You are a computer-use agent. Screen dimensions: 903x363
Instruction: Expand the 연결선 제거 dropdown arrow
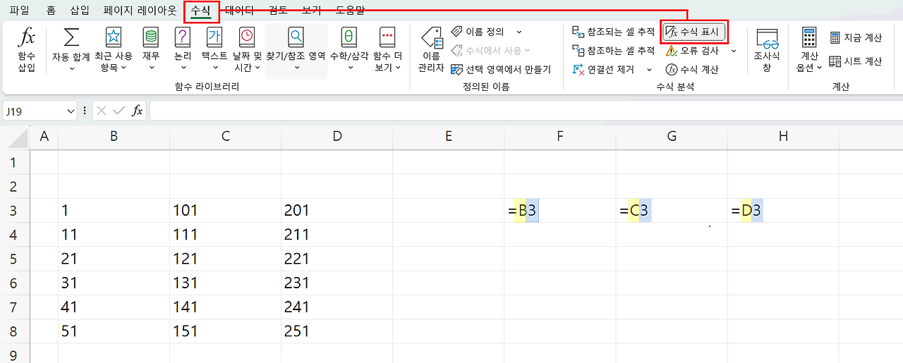tap(650, 69)
